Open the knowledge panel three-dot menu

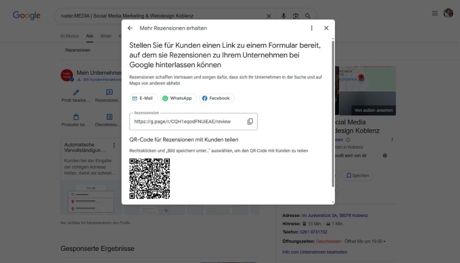[392, 140]
